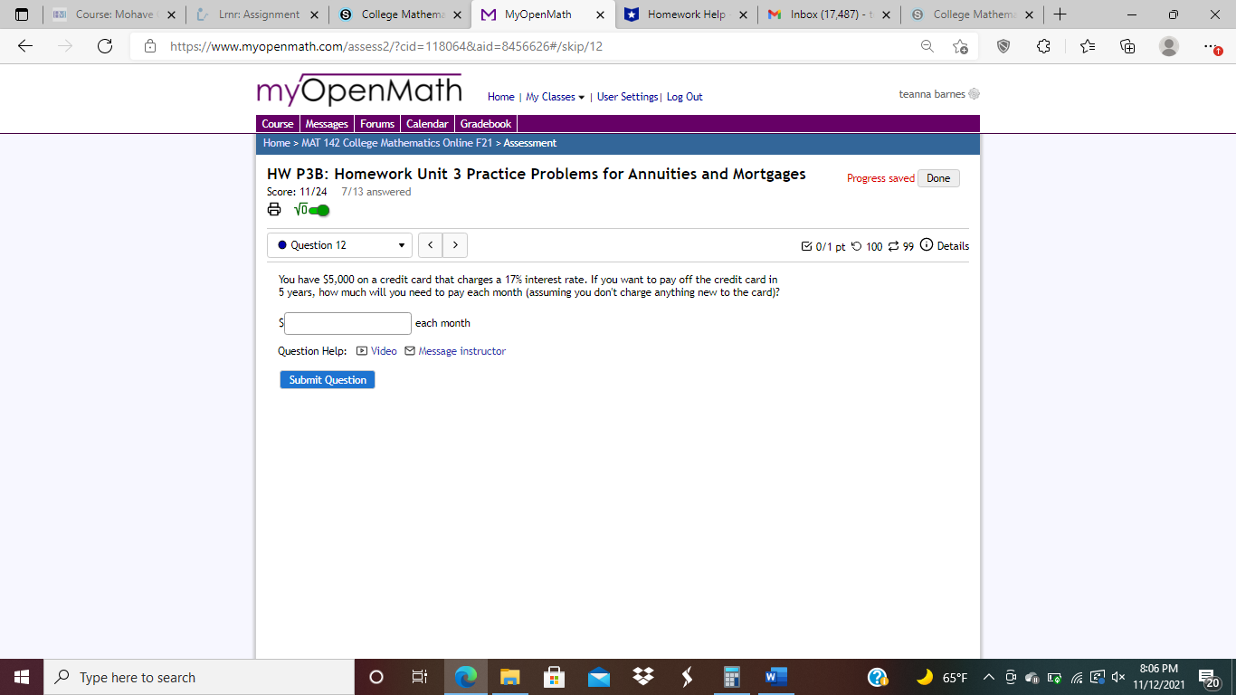Click the monthly payment answer field
This screenshot has width=1236, height=695.
point(347,323)
